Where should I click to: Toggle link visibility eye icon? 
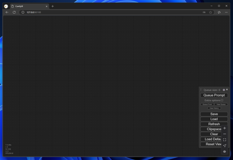[224, 151]
